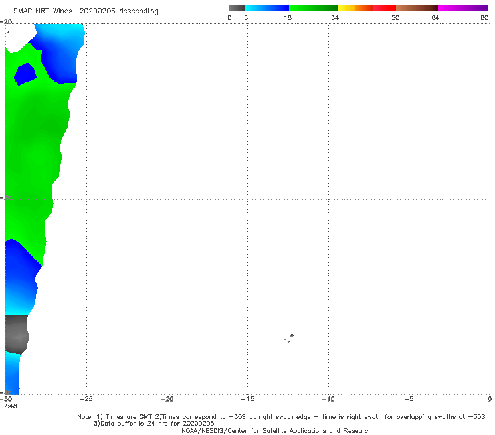The image size is (495, 435).
Task: Click the longitude axis label "-25"
Action: pyautogui.click(x=86, y=399)
